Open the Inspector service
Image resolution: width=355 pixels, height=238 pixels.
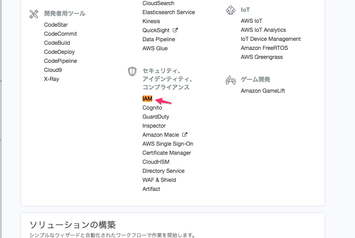[154, 126]
